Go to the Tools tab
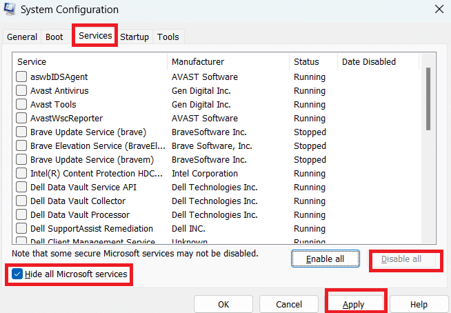Image resolution: width=451 pixels, height=313 pixels. 168,37
